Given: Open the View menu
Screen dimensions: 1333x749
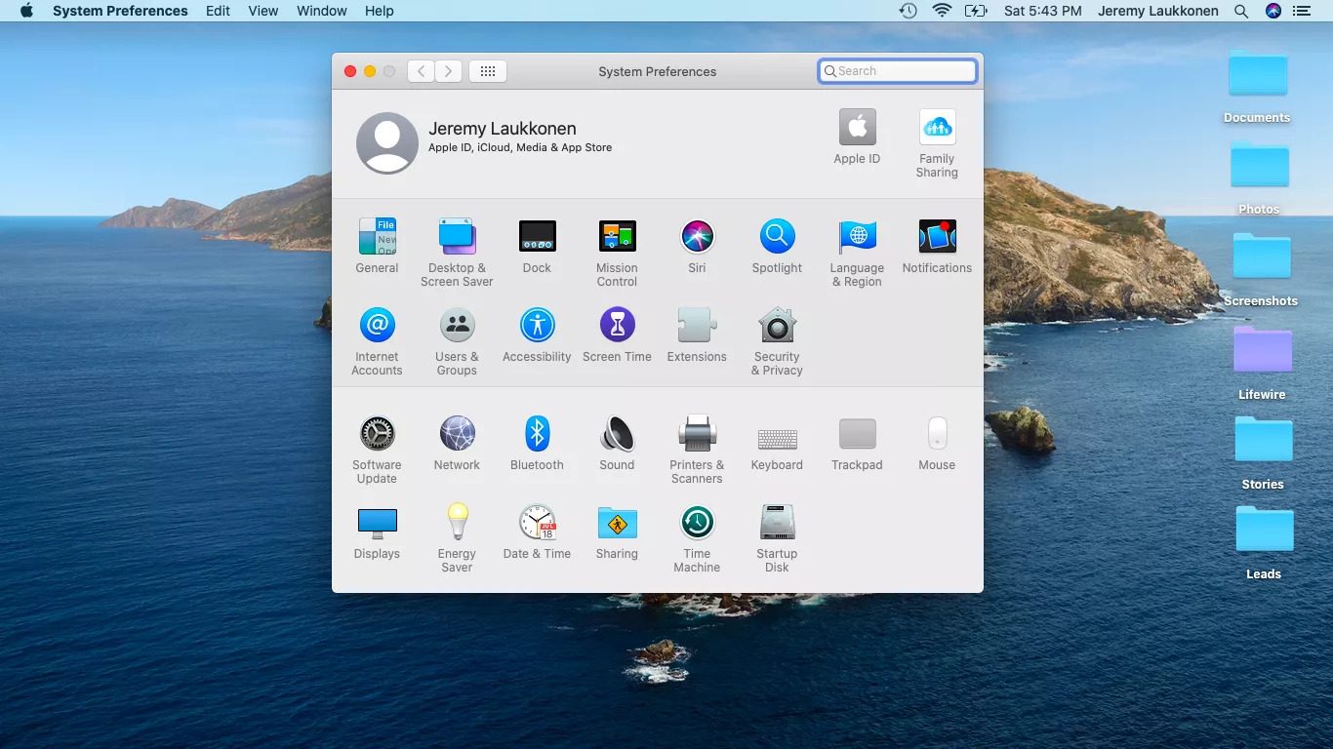Looking at the screenshot, I should [263, 11].
